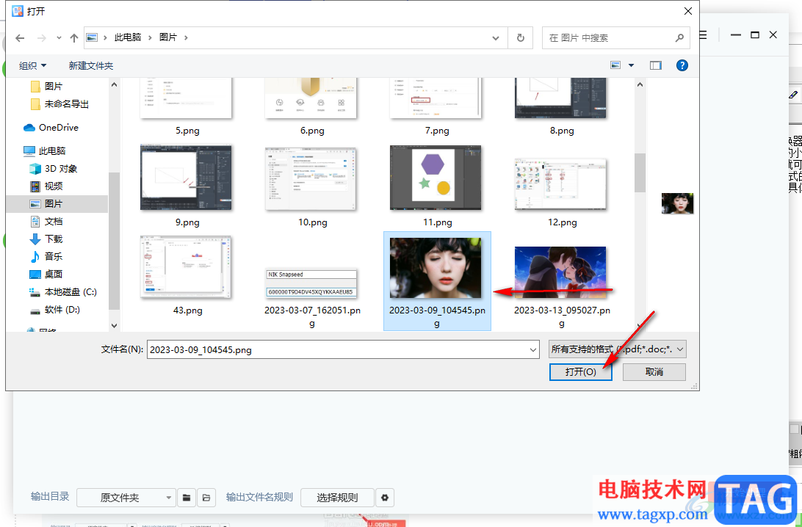Open the 原文件夹 output directory dropdown

(x=126, y=498)
